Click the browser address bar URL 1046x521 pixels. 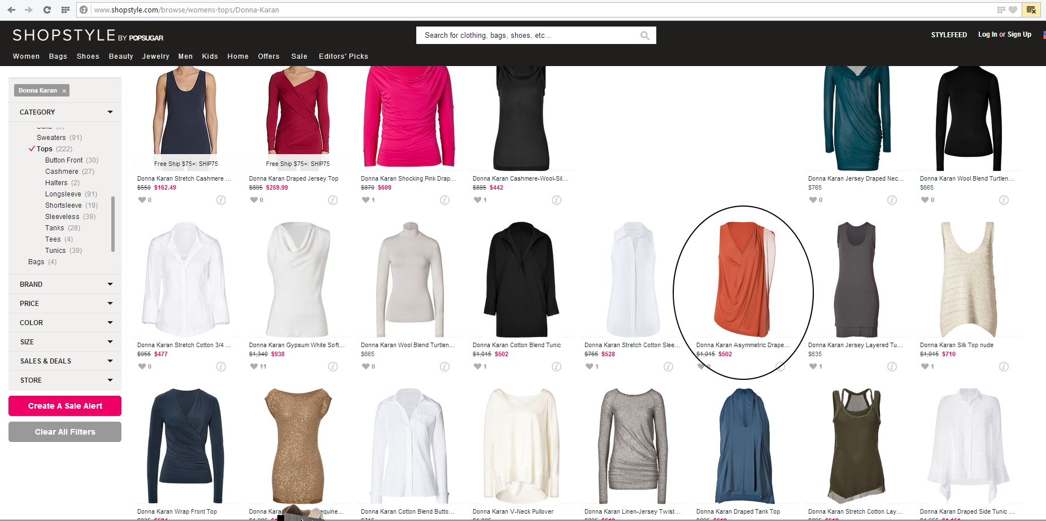click(186, 10)
